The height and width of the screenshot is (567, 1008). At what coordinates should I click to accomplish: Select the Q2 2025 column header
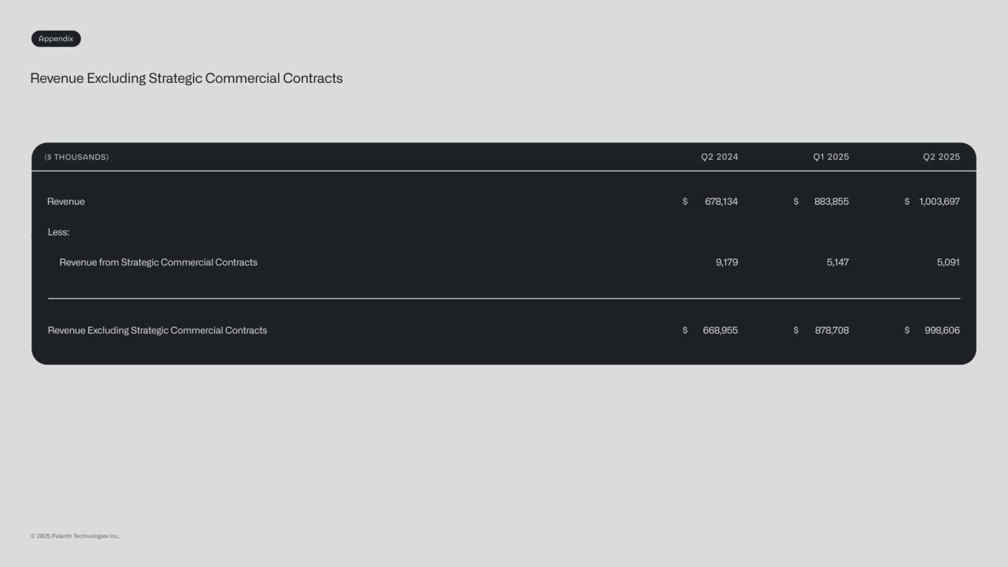[x=941, y=157]
